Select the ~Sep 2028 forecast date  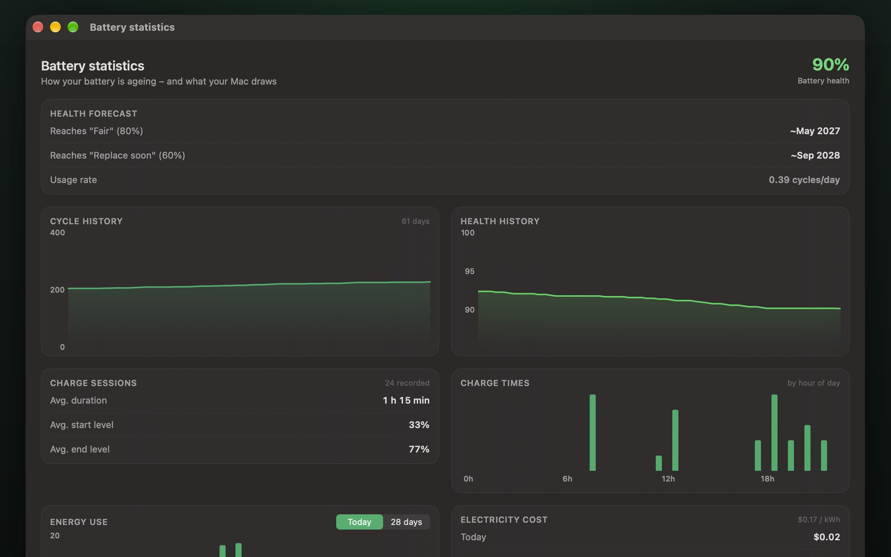(x=815, y=155)
